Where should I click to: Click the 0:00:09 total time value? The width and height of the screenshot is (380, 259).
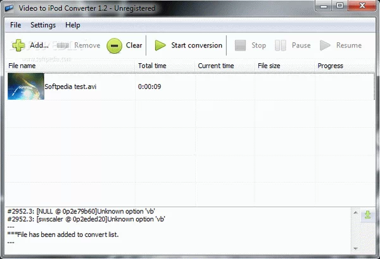pyautogui.click(x=149, y=87)
